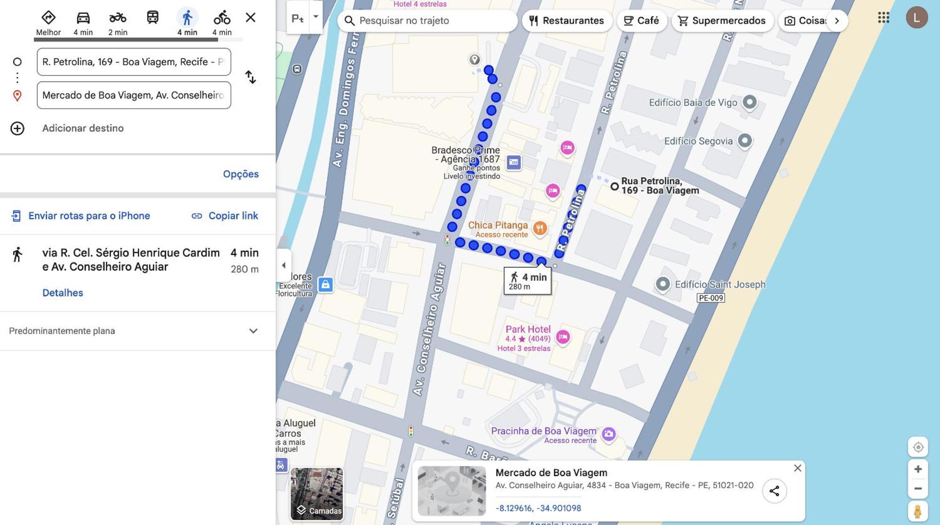
Task: Show more category chips with arrow
Action: coord(837,21)
